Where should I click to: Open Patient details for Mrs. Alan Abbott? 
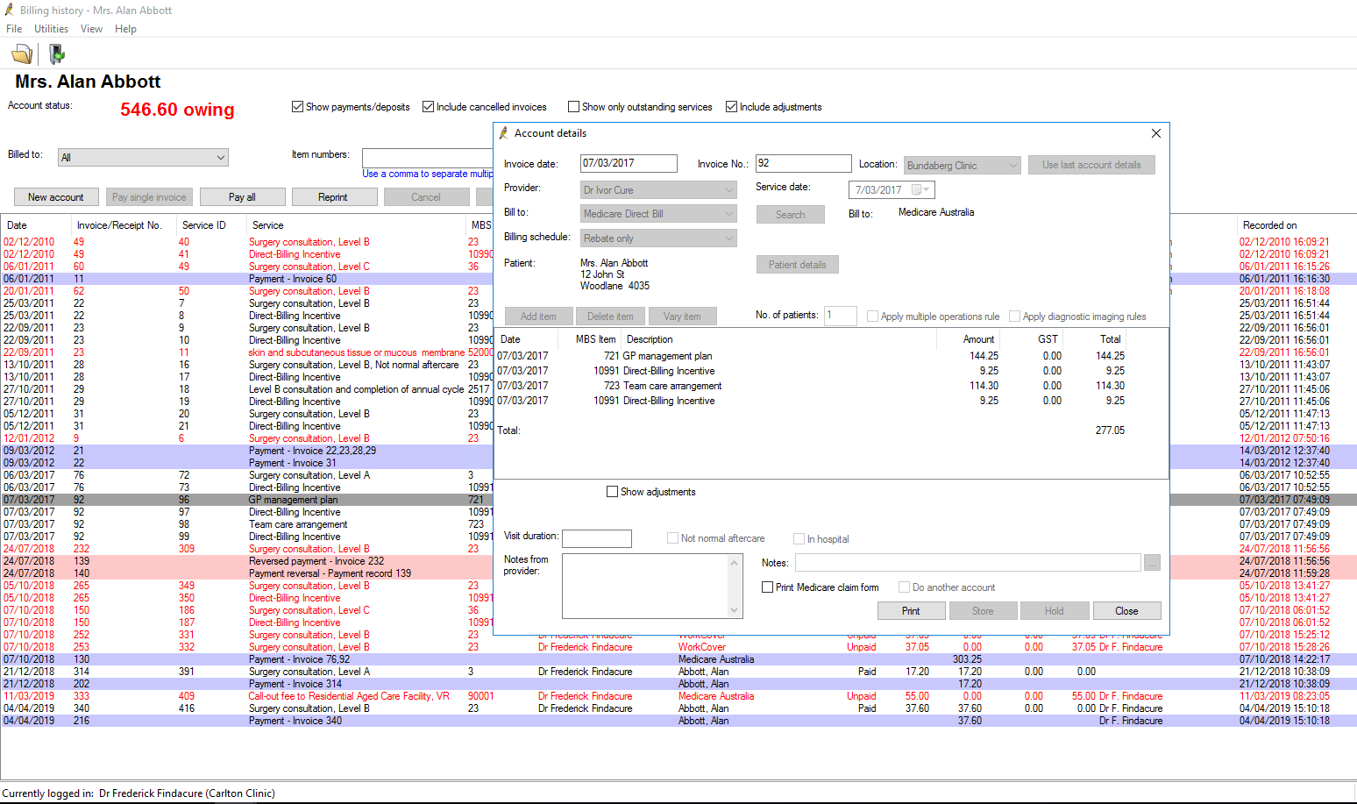coord(797,264)
